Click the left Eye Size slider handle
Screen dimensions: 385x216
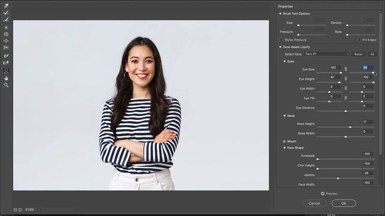point(341,73)
